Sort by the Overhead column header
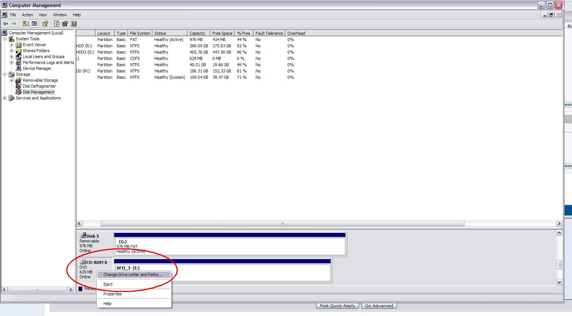The image size is (572, 316). pyautogui.click(x=296, y=33)
